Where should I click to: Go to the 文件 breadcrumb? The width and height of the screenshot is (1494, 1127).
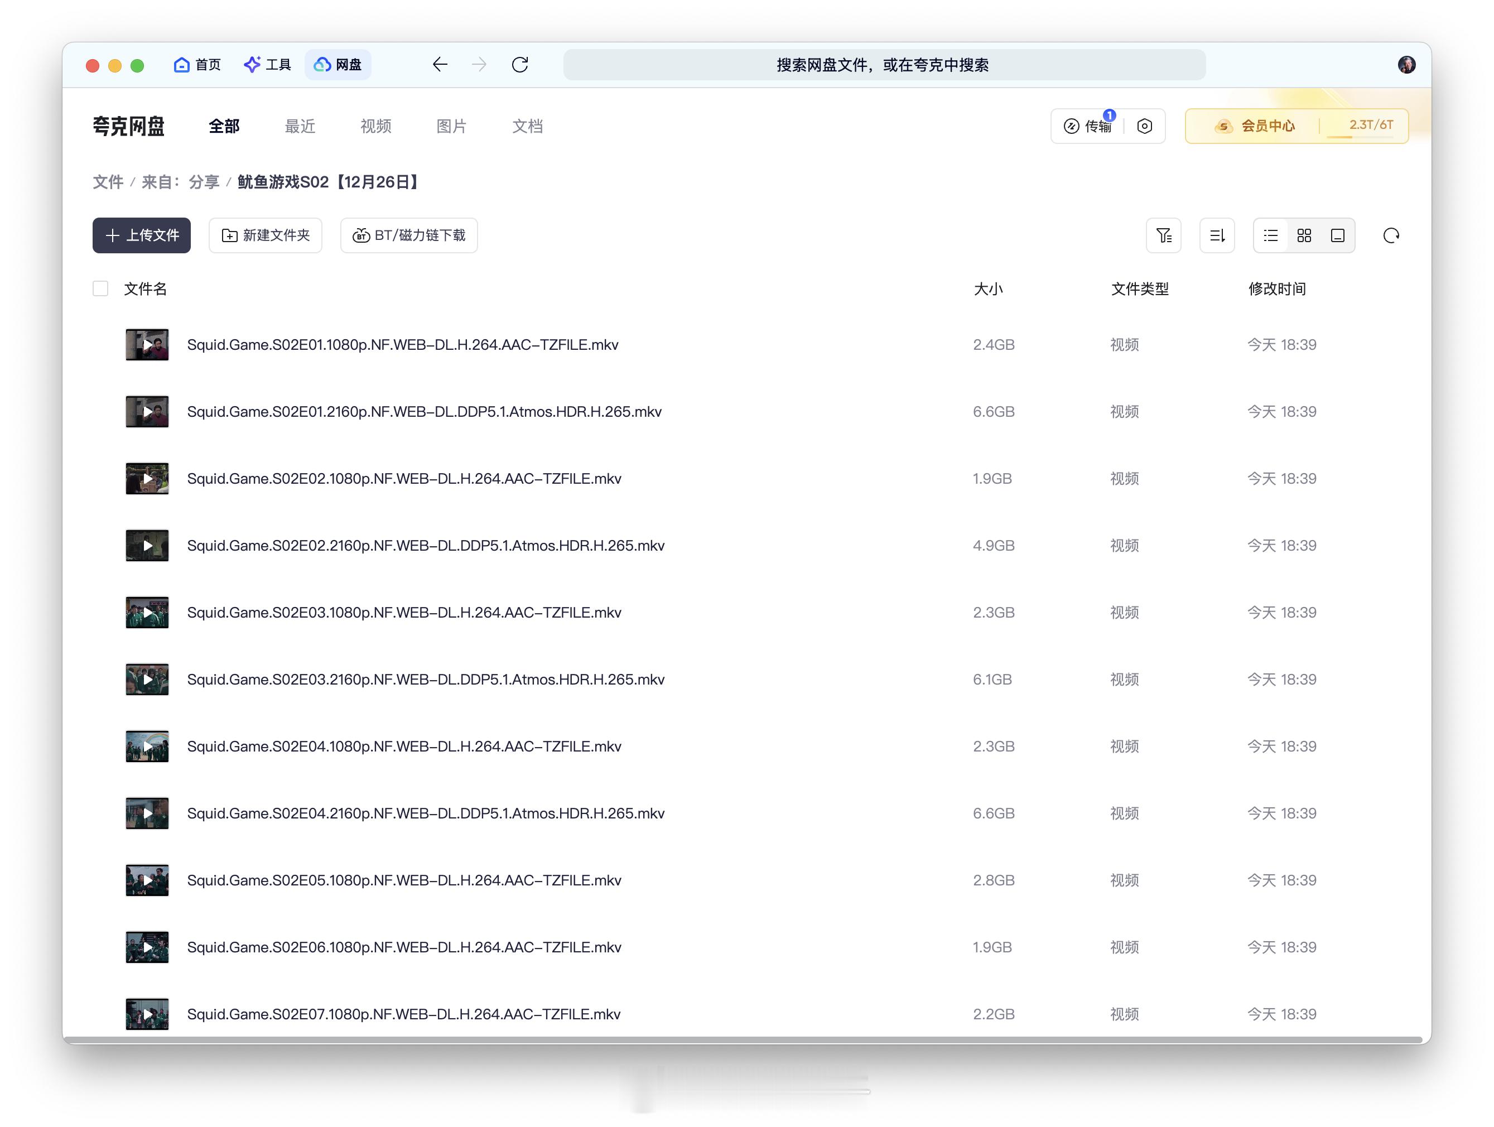click(108, 182)
